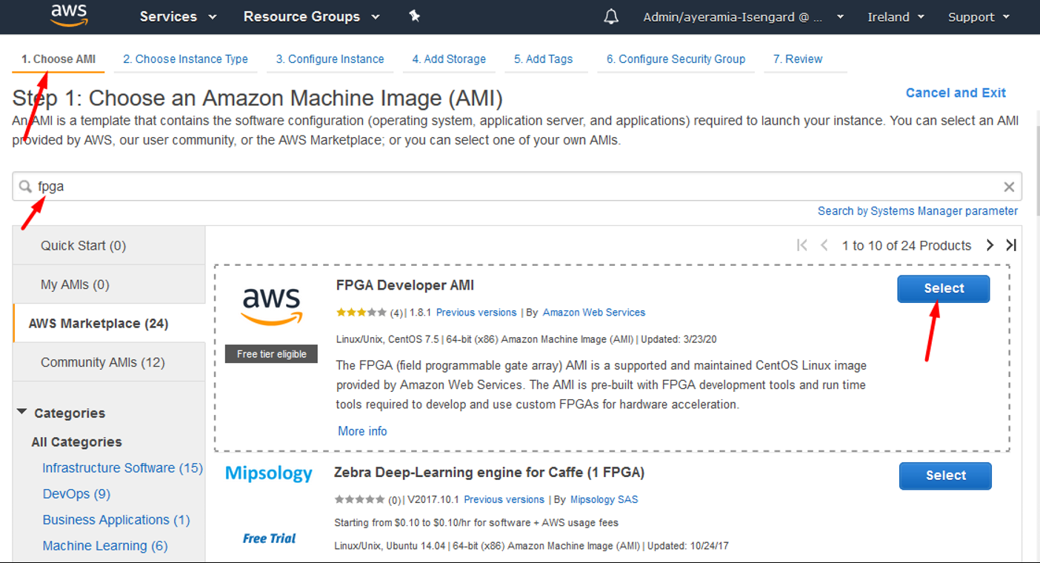This screenshot has width=1040, height=563.
Task: Filter by DevOps (9) category
Action: tap(76, 494)
